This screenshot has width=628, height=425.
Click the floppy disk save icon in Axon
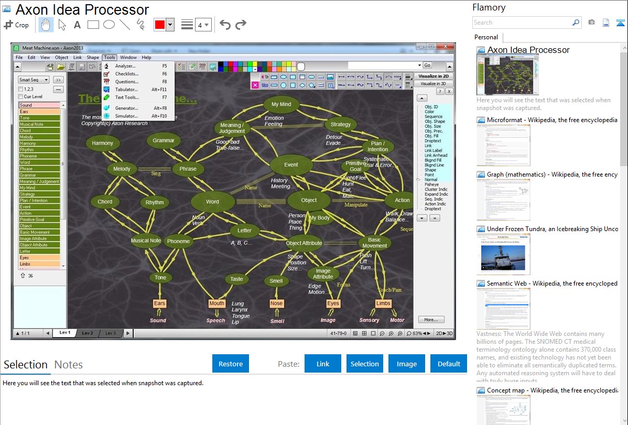pyautogui.click(x=82, y=67)
